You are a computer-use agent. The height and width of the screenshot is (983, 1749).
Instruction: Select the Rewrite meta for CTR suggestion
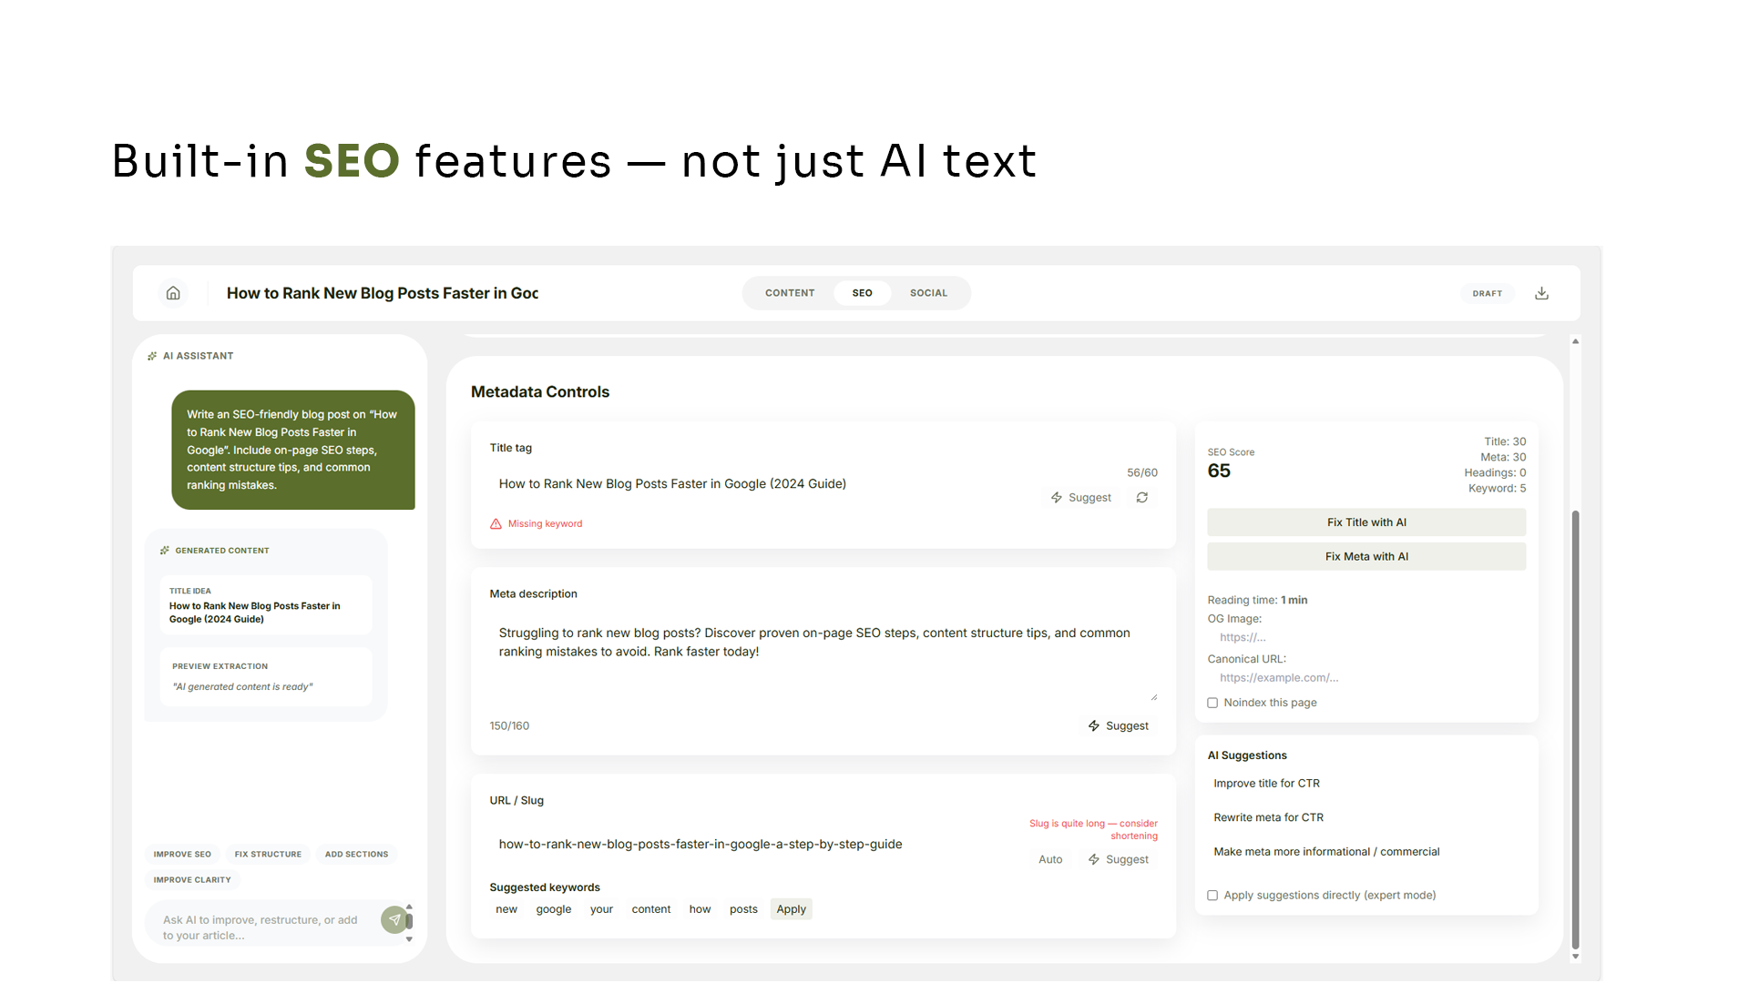(x=1269, y=816)
